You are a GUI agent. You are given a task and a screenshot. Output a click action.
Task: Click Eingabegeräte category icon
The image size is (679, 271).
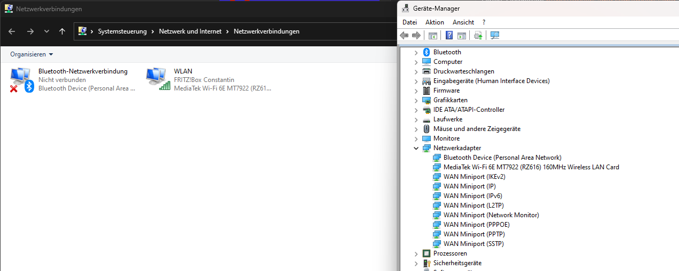click(x=427, y=81)
